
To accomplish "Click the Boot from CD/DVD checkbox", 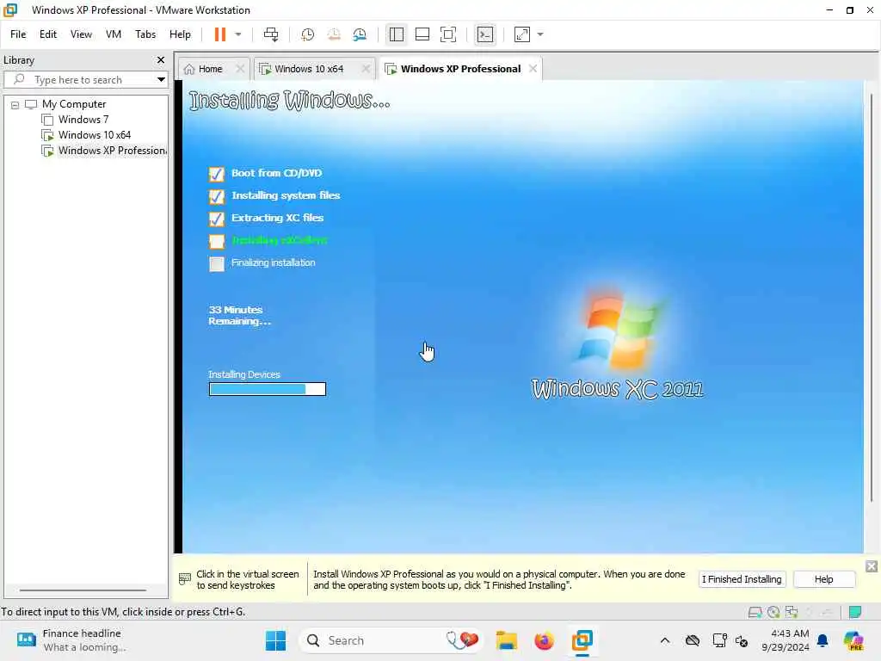I will point(216,174).
